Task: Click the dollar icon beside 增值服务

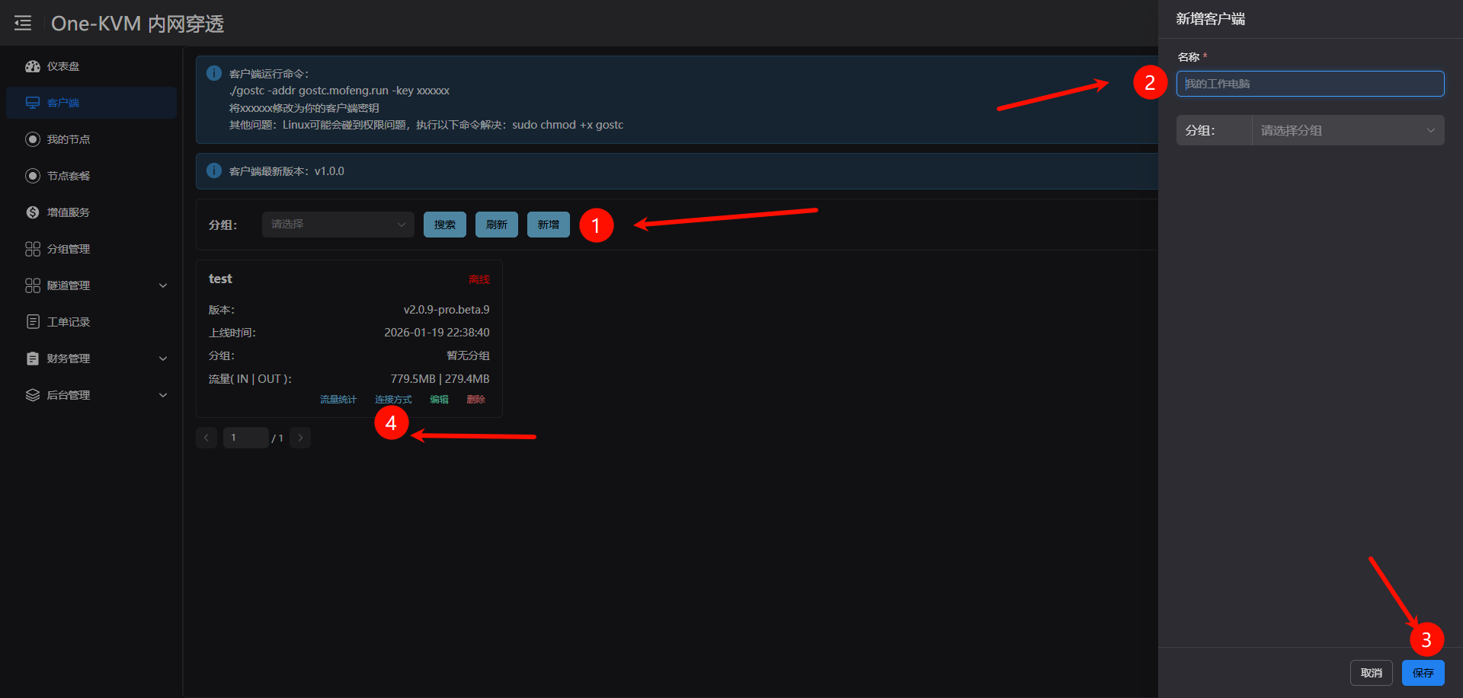Action: pyautogui.click(x=33, y=212)
